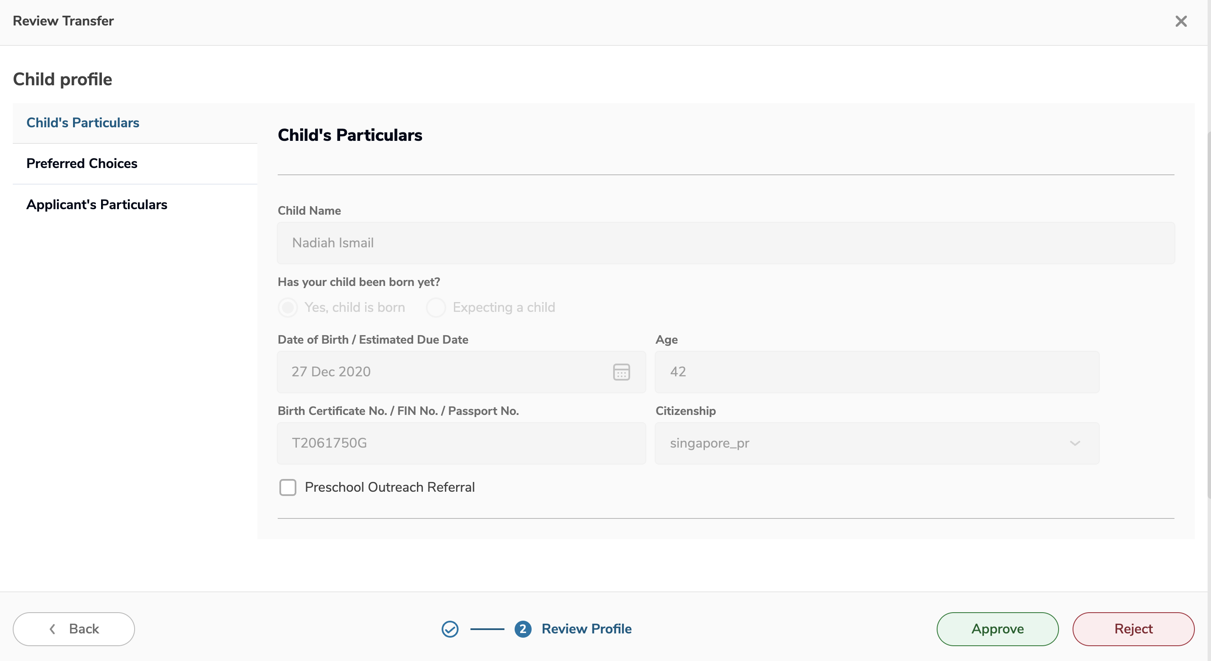The image size is (1211, 661).
Task: Select the "Yes, child is born" radio
Action: point(288,307)
